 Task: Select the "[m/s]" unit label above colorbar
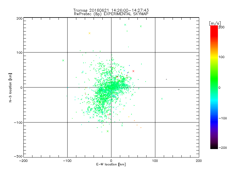coord(215,23)
